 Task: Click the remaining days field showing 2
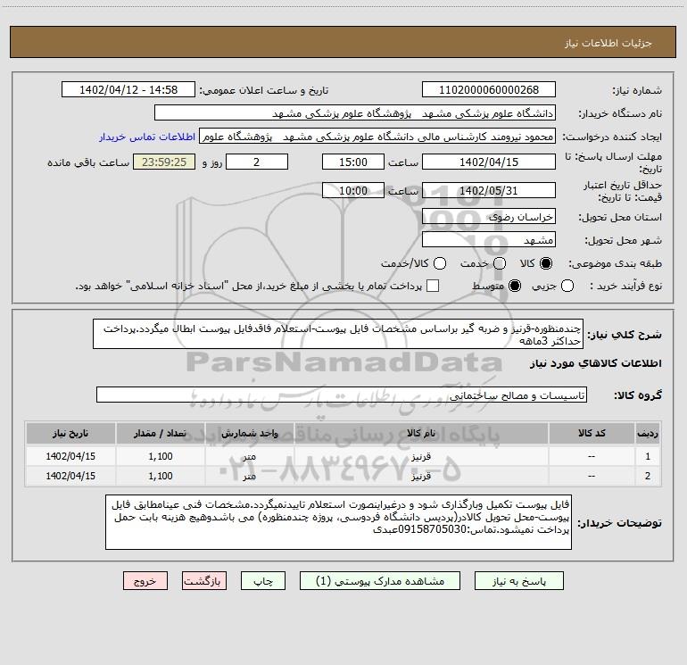coord(257,162)
